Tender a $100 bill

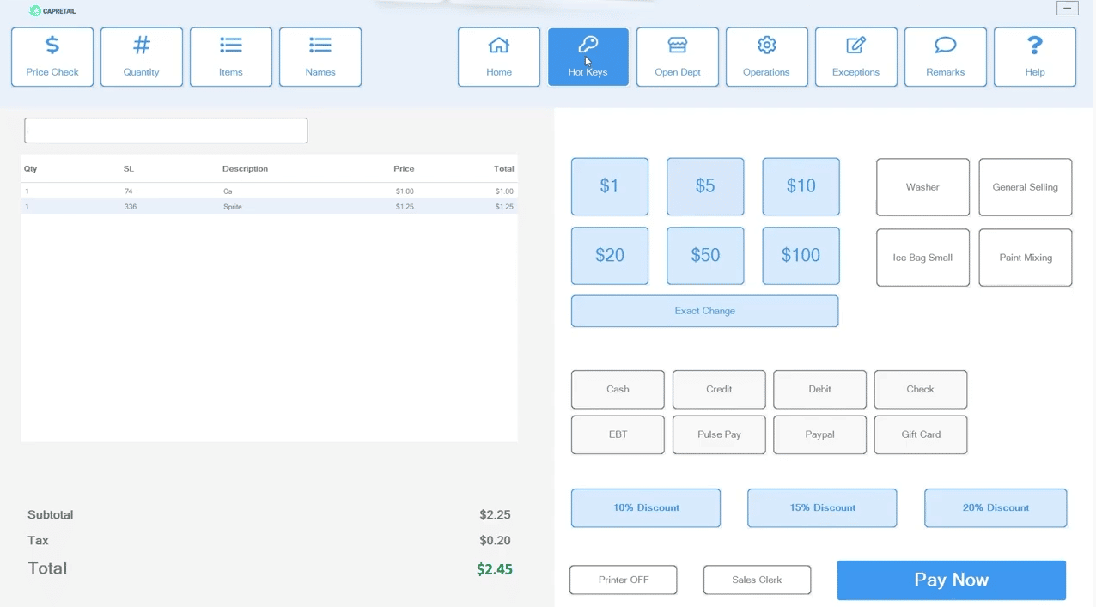(801, 256)
